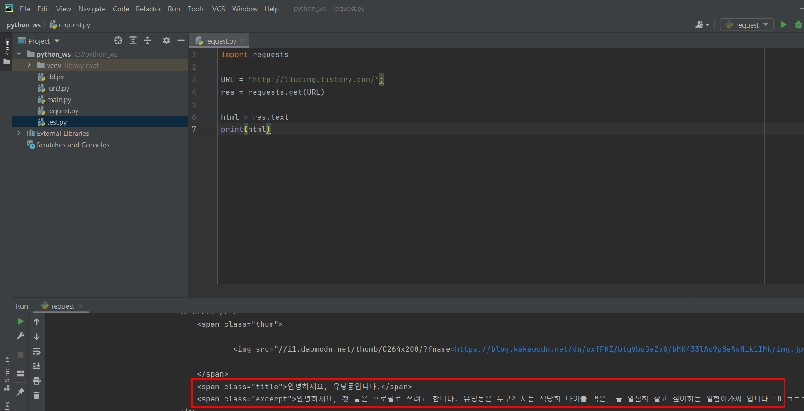Click 'html = res.text' on line 6
Viewport: 804px width, 411px height.
point(254,117)
